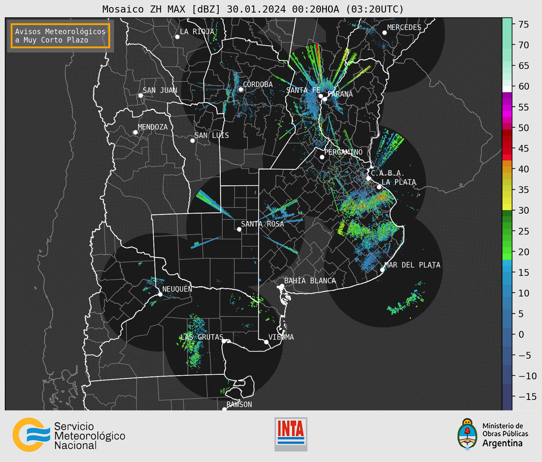Viewport: 542px width, 462px height.
Task: Click the C.A.B.A. city marker dot
Action: [x=369, y=178]
